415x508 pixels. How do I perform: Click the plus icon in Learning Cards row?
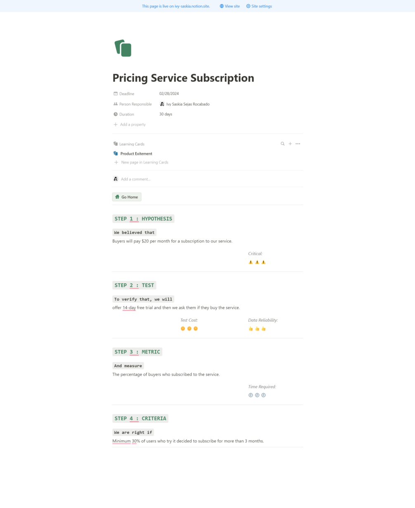[290, 144]
